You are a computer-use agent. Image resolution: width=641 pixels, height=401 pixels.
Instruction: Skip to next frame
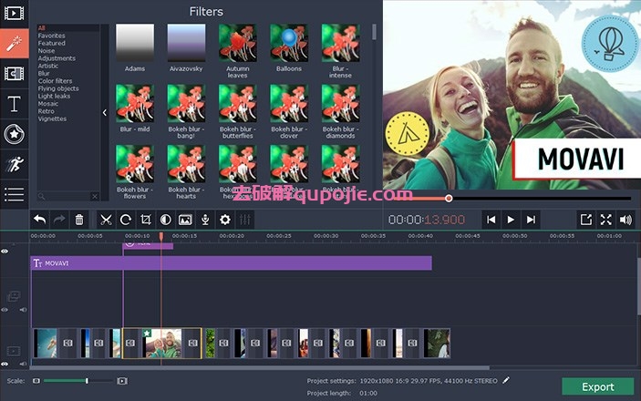[x=531, y=220]
